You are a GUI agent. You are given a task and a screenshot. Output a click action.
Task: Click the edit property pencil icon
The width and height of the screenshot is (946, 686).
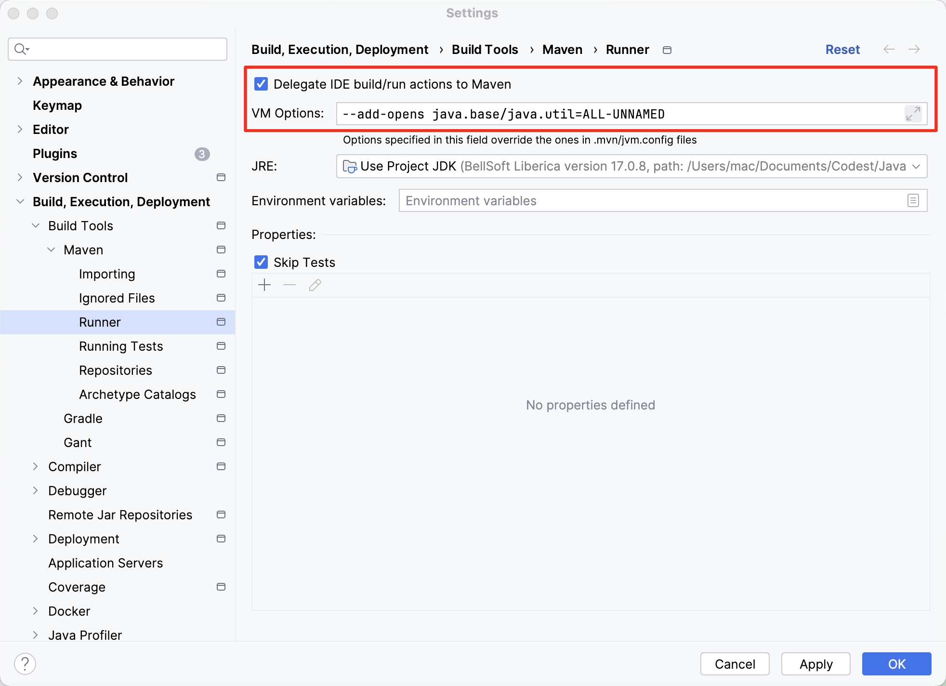pos(315,285)
